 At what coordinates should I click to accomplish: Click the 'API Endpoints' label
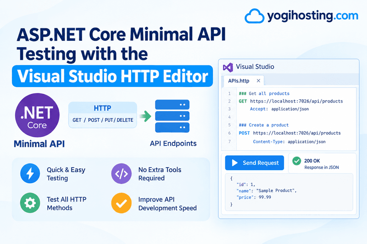[x=173, y=143]
